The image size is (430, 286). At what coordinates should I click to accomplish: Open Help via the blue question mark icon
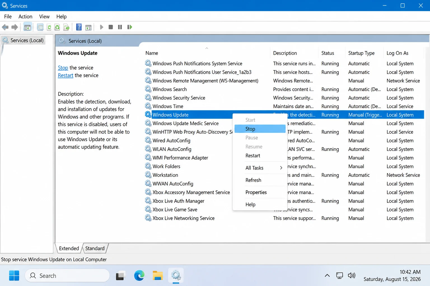tap(79, 27)
